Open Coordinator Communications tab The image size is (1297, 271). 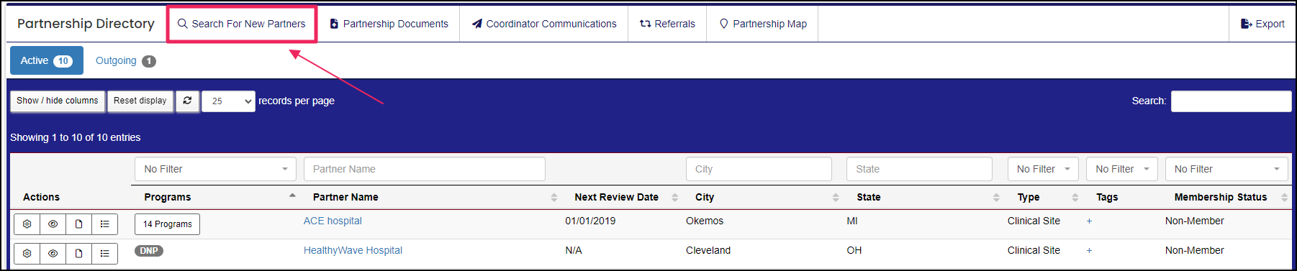(x=544, y=24)
